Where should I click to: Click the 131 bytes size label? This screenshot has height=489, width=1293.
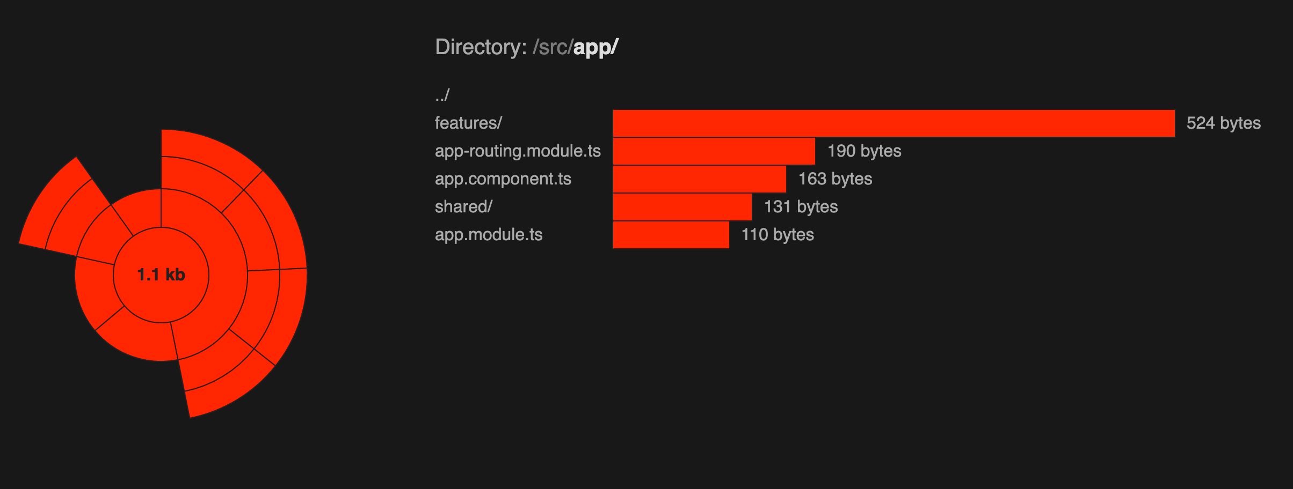801,206
